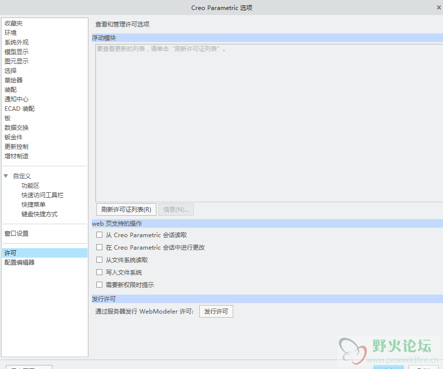This screenshot has width=443, height=369.
Task: Select the highlighted 许可 item
Action: pos(44,253)
